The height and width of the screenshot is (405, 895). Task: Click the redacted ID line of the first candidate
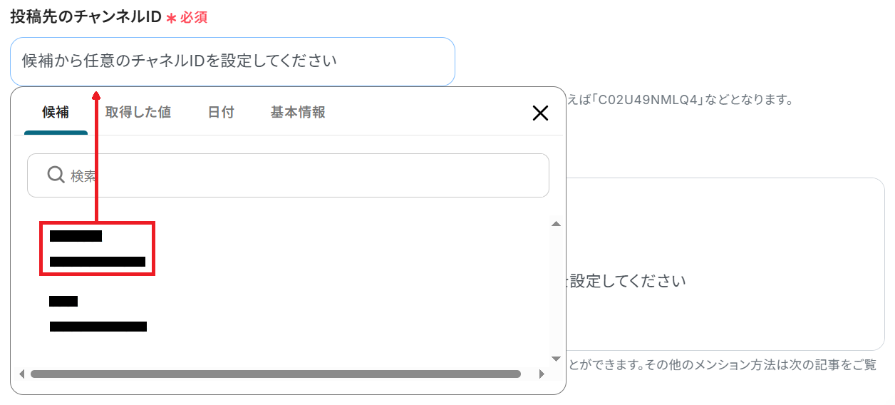pyautogui.click(x=98, y=262)
